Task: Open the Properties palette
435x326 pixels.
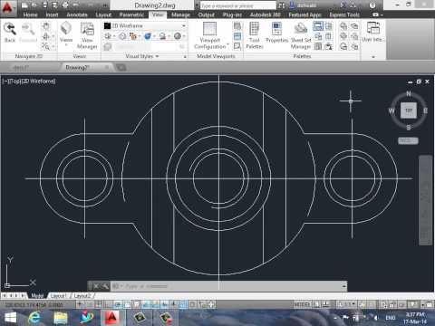Action: (x=276, y=33)
